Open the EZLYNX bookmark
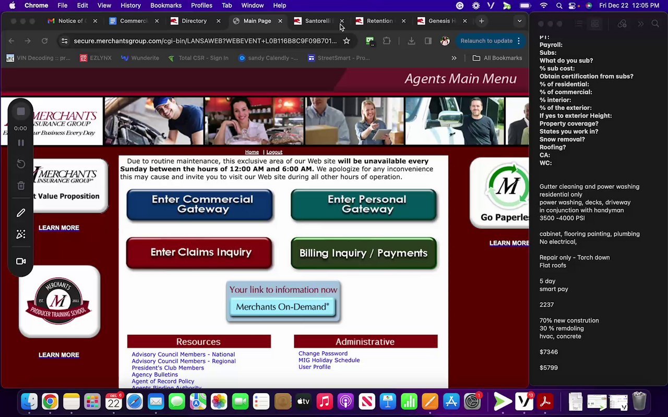Screen dimensions: 668x417 [96, 58]
